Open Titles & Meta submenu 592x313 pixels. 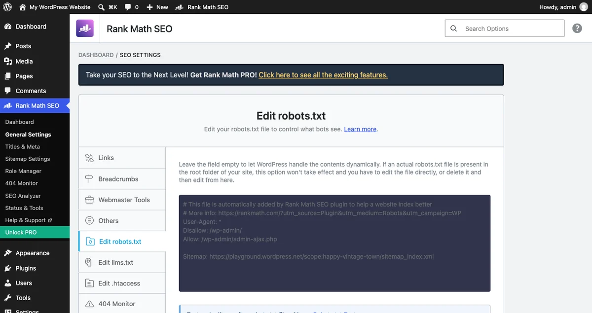(23, 146)
